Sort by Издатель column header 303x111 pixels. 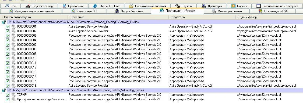pyautogui.click(x=202, y=17)
